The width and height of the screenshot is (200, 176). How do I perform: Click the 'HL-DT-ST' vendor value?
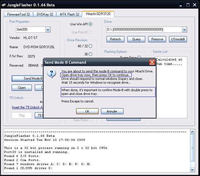coord(30,38)
